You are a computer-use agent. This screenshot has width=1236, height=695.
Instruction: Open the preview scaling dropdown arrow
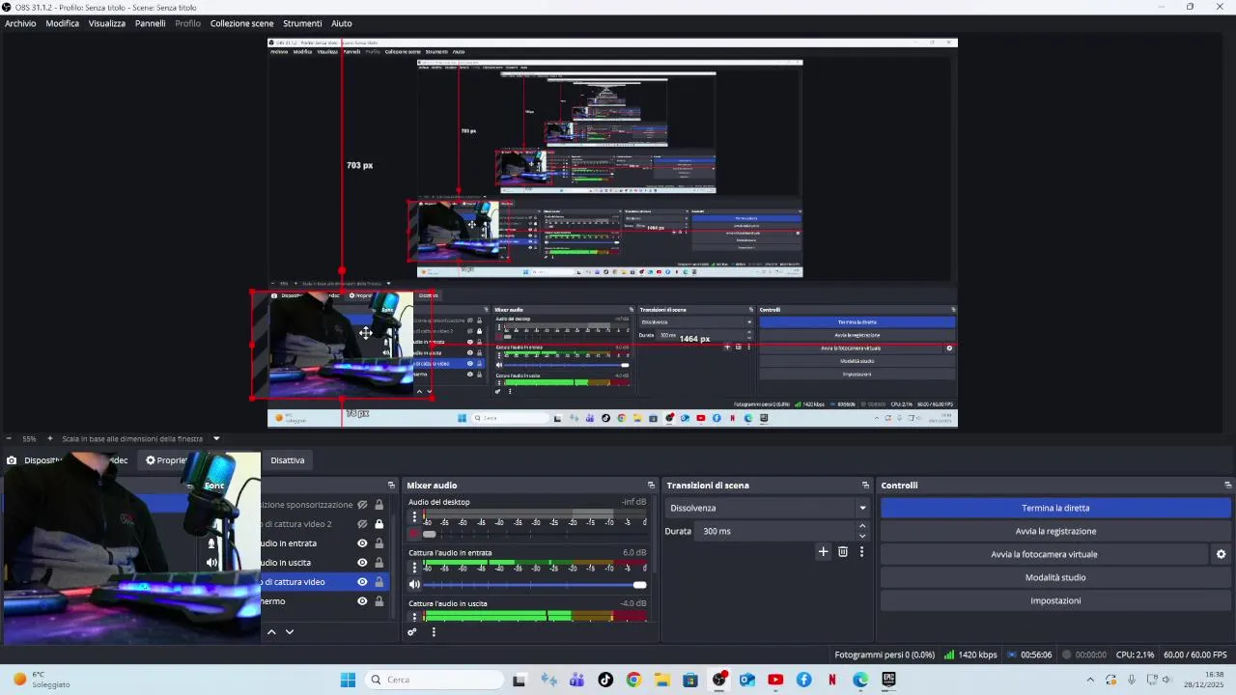(x=216, y=438)
